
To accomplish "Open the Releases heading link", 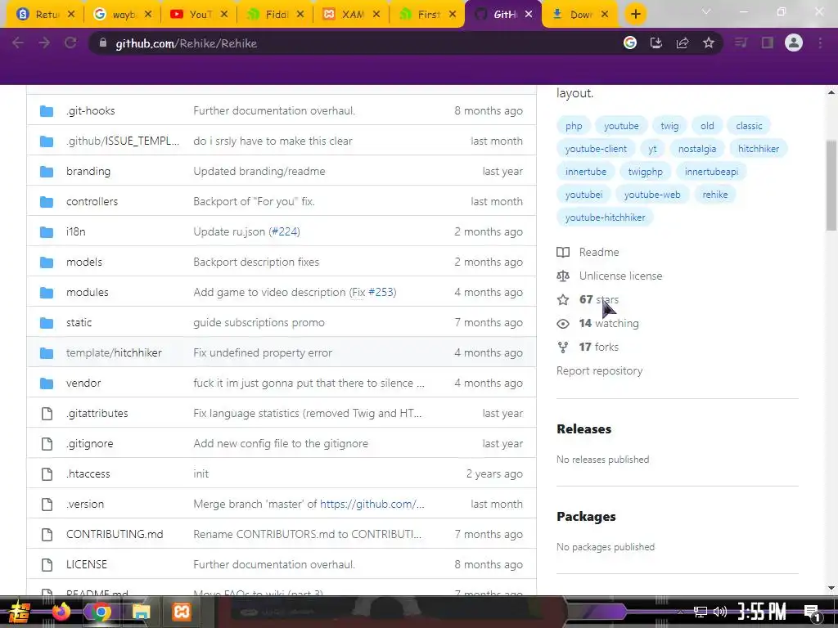I will [x=583, y=428].
